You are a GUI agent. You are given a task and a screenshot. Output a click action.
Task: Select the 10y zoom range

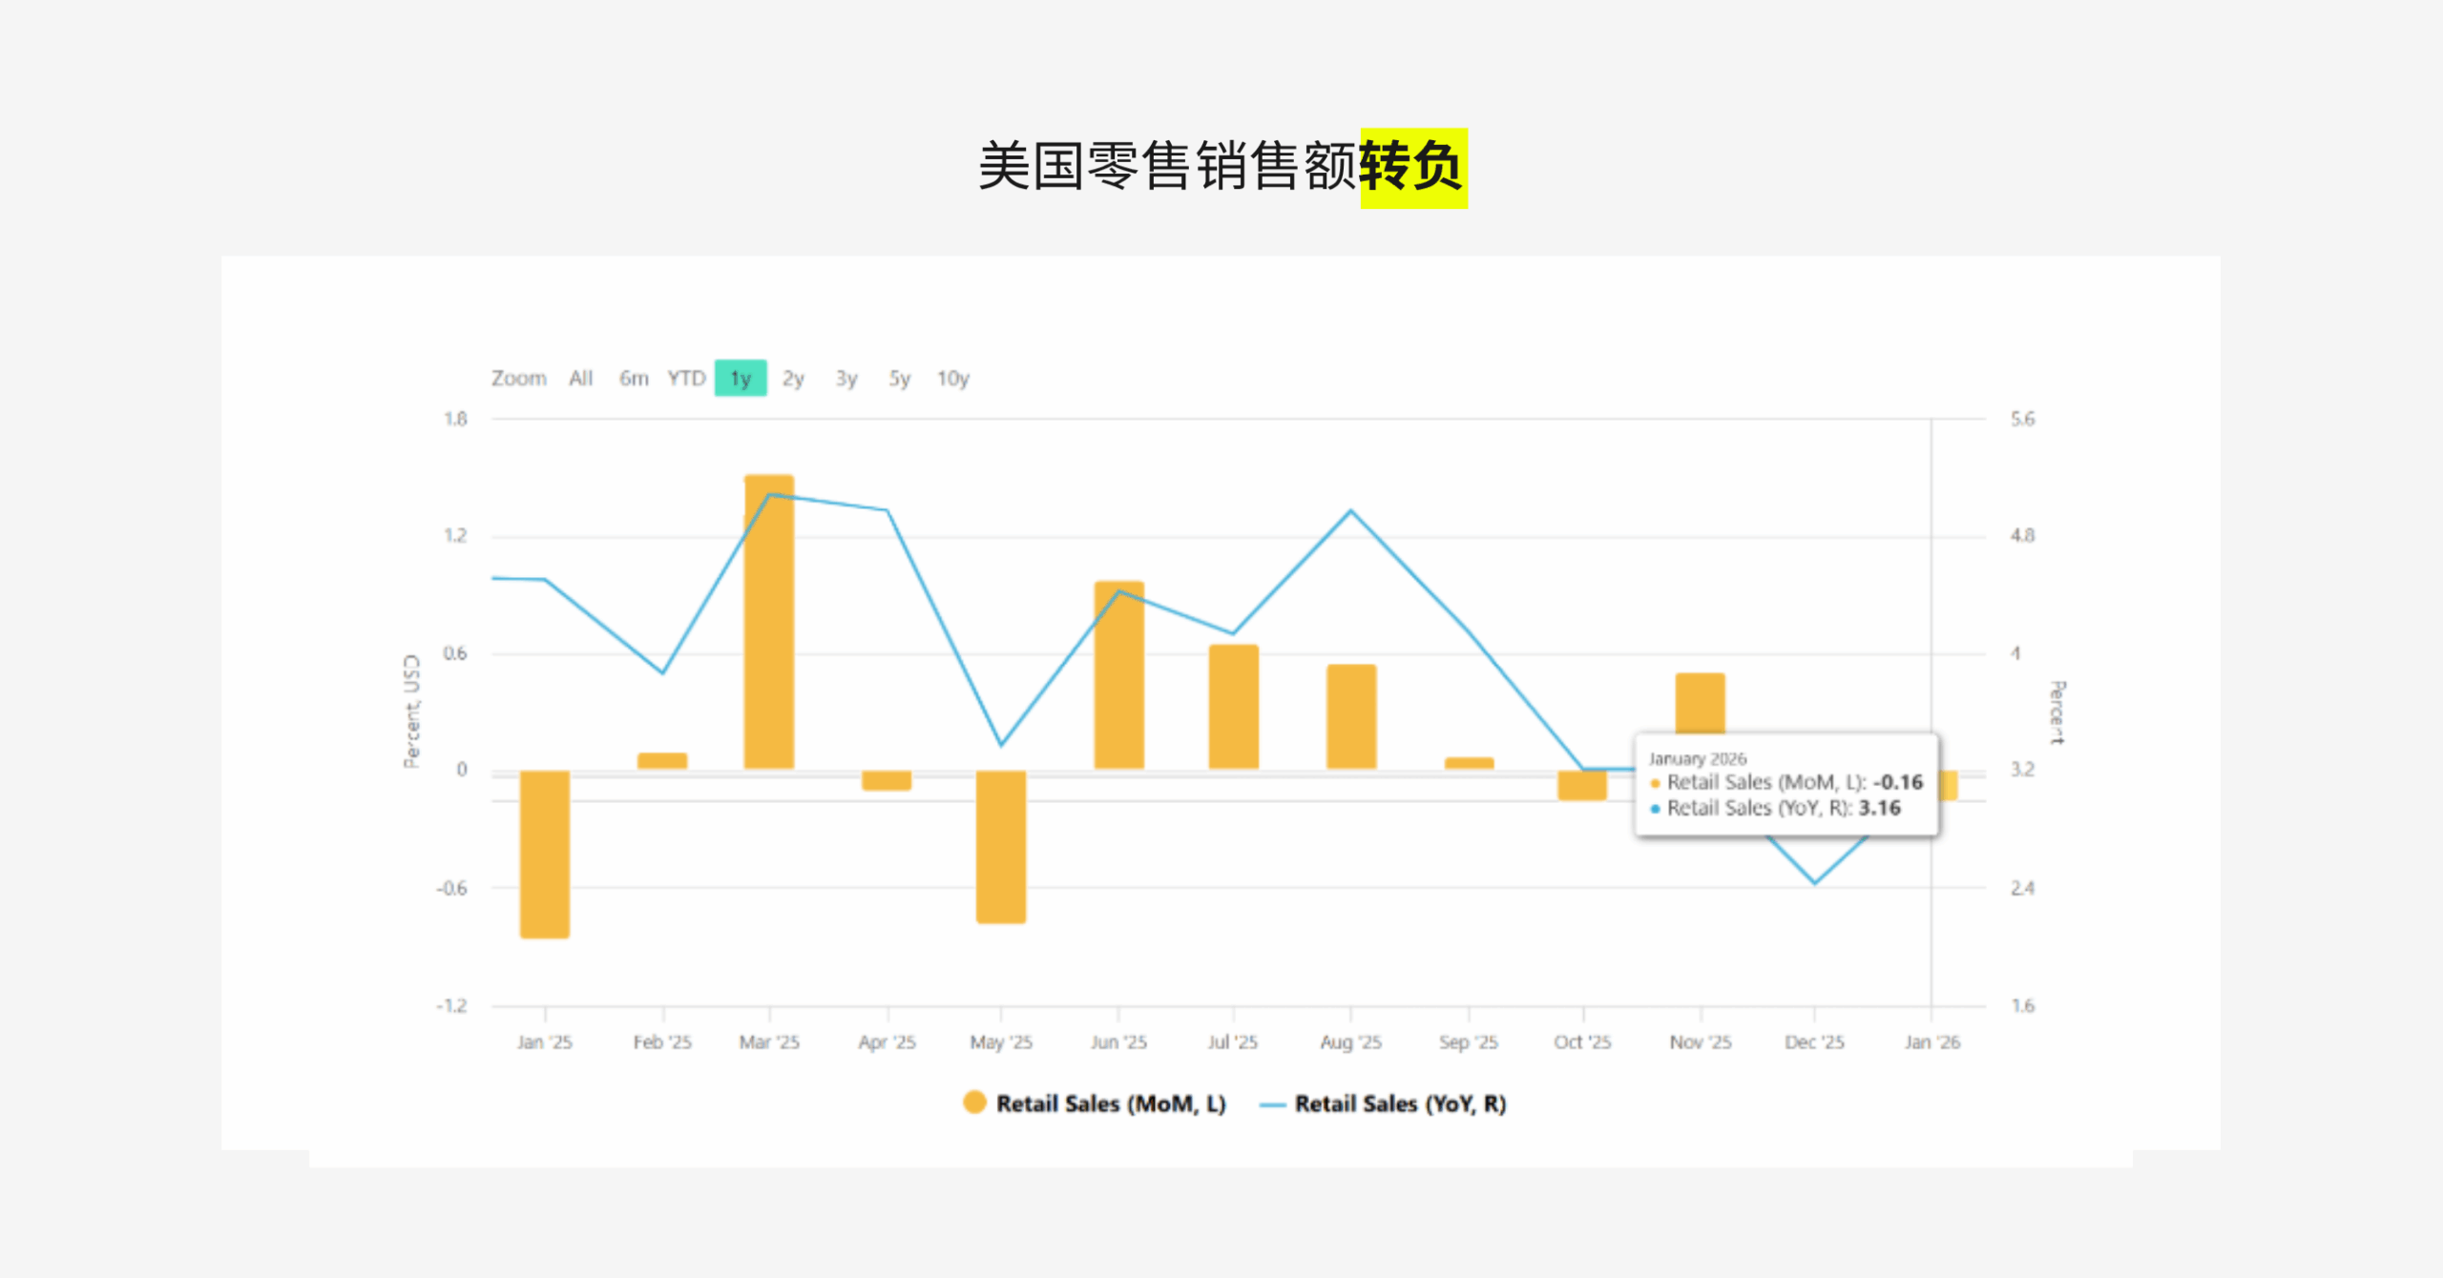[952, 379]
